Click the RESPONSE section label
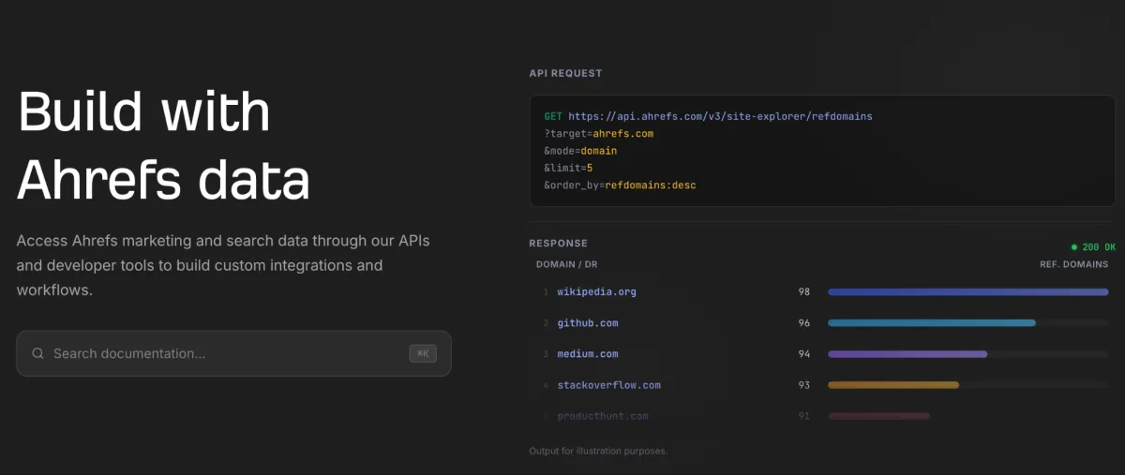Image resolution: width=1125 pixels, height=475 pixels. pyautogui.click(x=558, y=244)
